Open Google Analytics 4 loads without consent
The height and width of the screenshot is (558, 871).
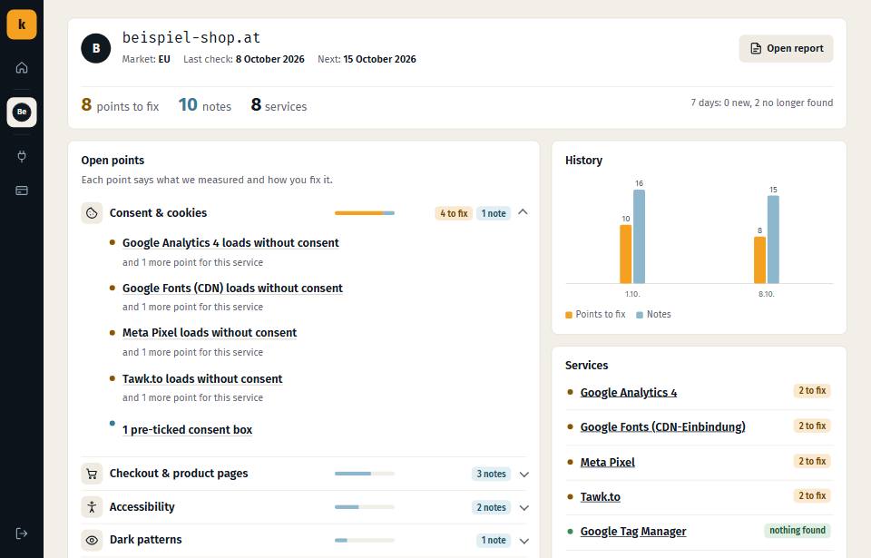pyautogui.click(x=230, y=243)
